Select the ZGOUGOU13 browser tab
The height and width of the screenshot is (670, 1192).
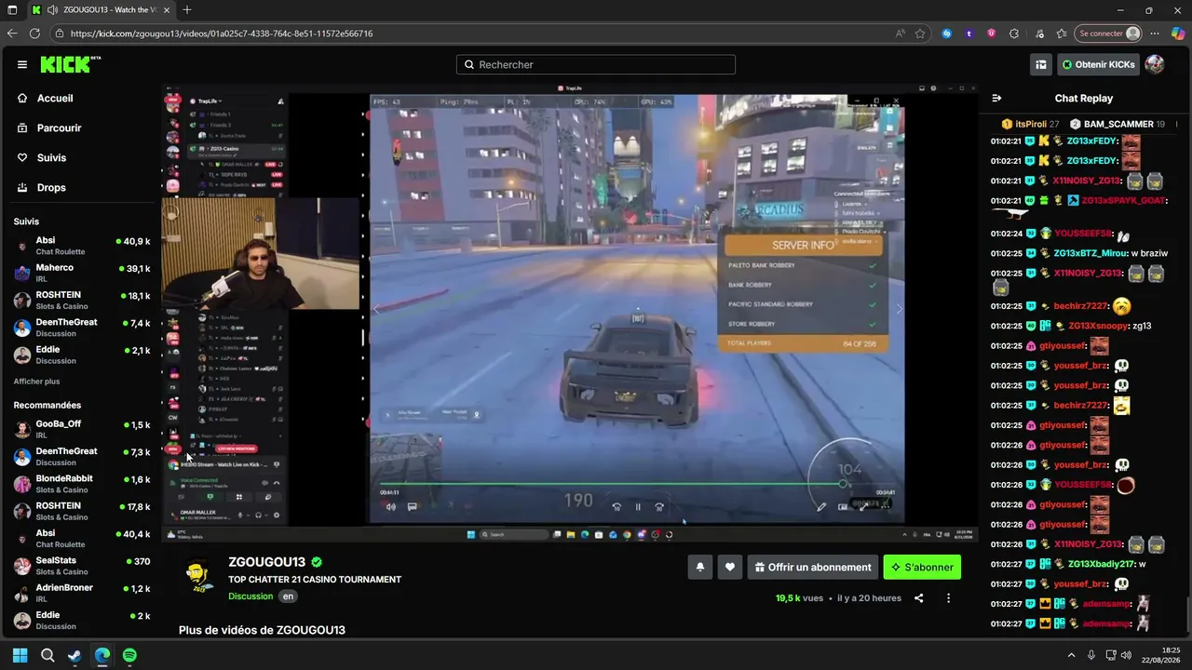click(100, 10)
